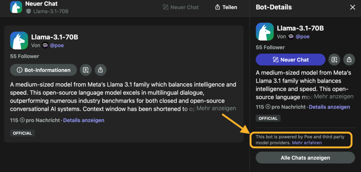Image resolution: width=361 pixels, height=172 pixels.
Task: Open the @poe profile link in main card
Action: 58,45
